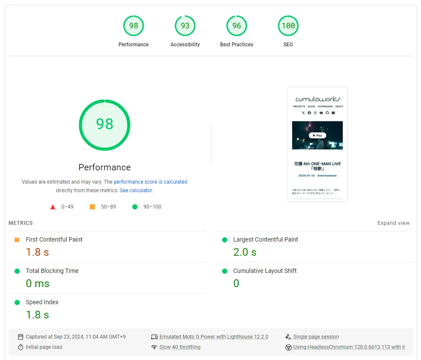Image resolution: width=421 pixels, height=360 pixels.
Task: Click the page screenshot thumbnail
Action: point(317,144)
